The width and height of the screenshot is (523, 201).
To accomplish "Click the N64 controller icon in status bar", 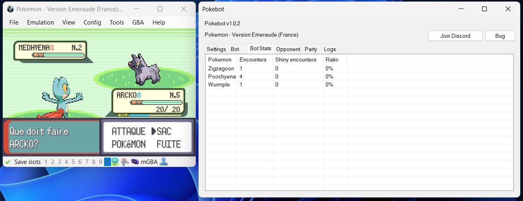I will pos(125,162).
